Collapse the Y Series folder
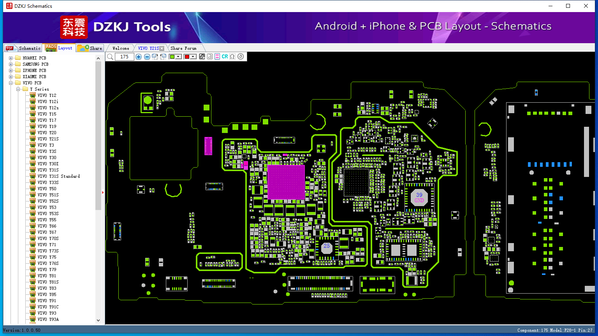 click(18, 89)
